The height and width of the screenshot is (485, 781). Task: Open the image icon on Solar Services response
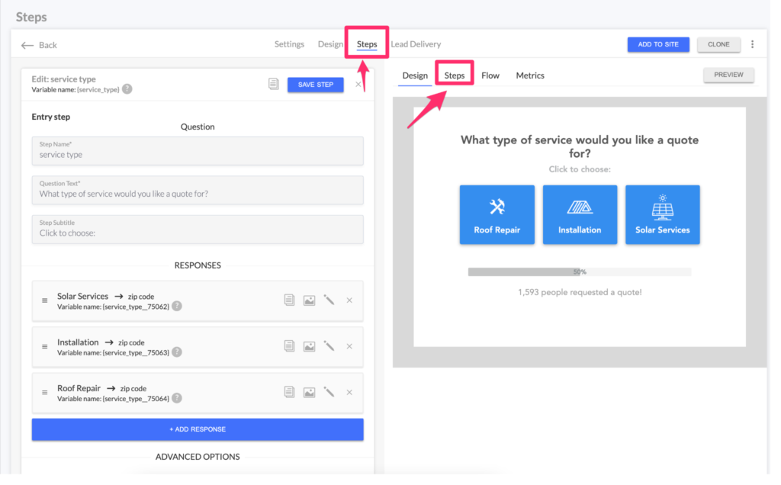tap(309, 300)
